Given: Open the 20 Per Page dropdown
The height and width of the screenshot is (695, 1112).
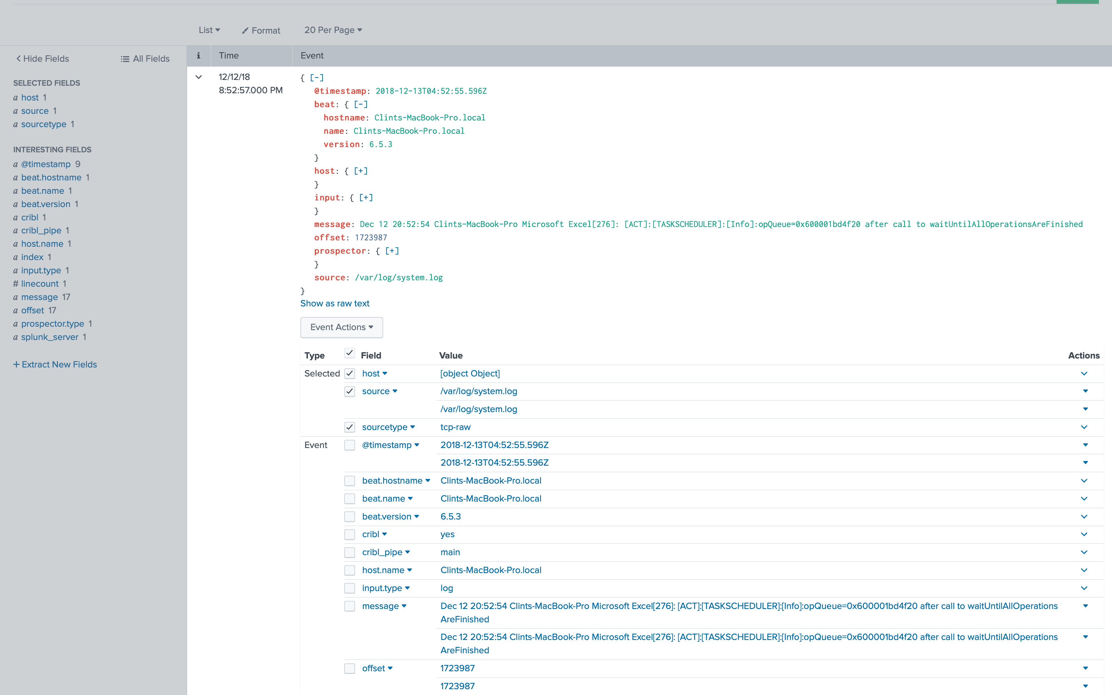Looking at the screenshot, I should tap(333, 30).
